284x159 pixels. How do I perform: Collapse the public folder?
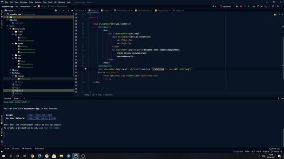click(8, 20)
